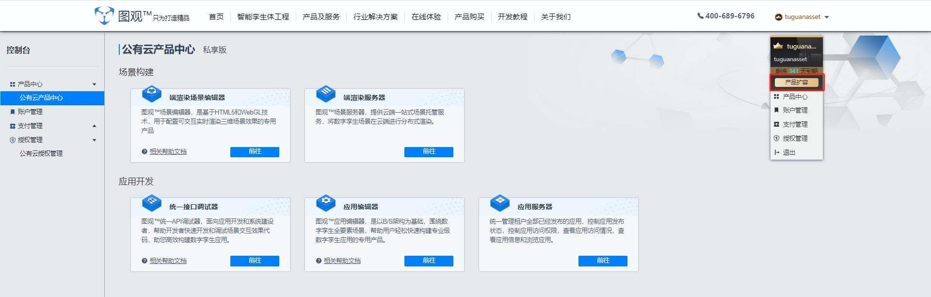The width and height of the screenshot is (931, 297).
Task: Open the 产品及服务 nav item
Action: pos(321,17)
